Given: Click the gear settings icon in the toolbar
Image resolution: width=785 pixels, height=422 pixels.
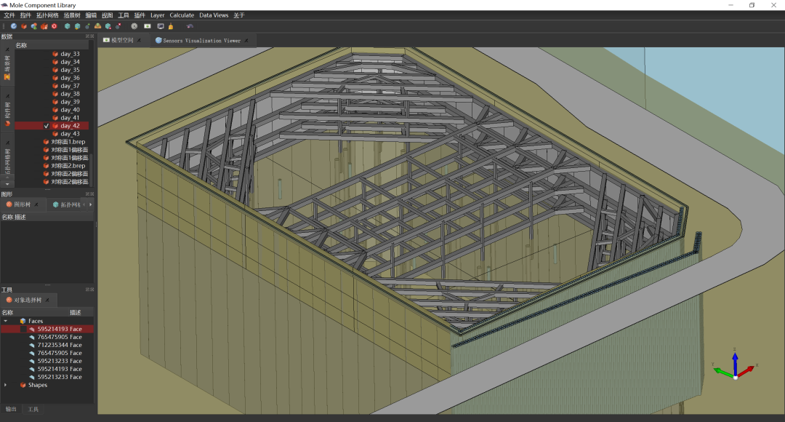Looking at the screenshot, I should pos(134,26).
